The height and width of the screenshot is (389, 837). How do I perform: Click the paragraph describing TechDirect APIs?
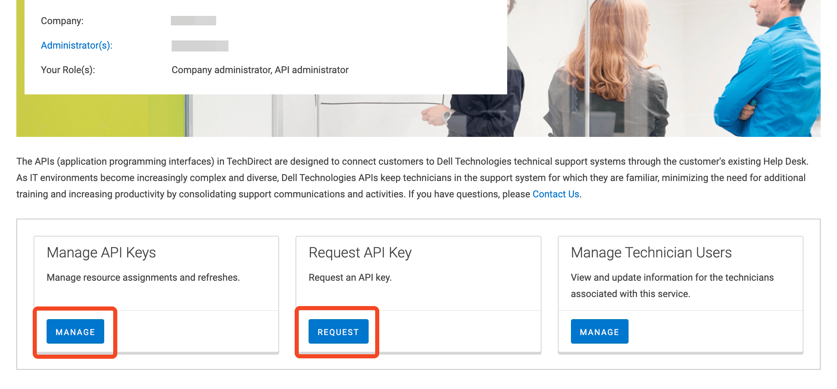click(412, 178)
